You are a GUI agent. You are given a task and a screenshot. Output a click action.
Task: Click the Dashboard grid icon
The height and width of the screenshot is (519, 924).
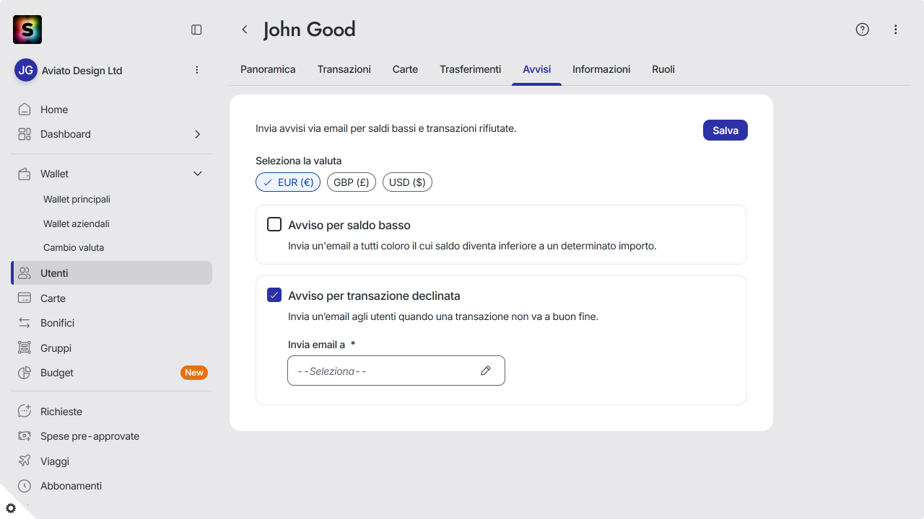pyautogui.click(x=25, y=134)
